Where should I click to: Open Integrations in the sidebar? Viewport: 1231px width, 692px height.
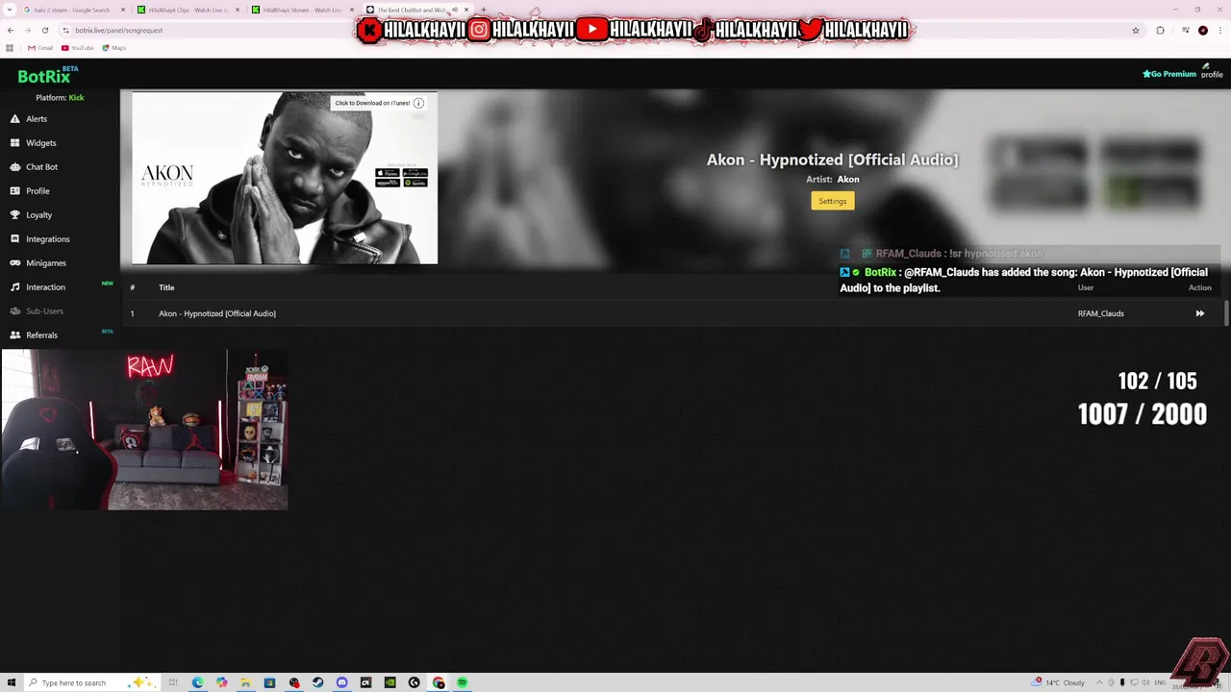click(39, 239)
